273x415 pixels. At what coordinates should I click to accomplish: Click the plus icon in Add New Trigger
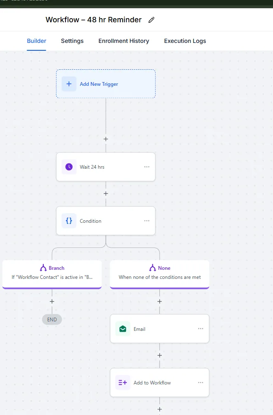[x=69, y=84]
